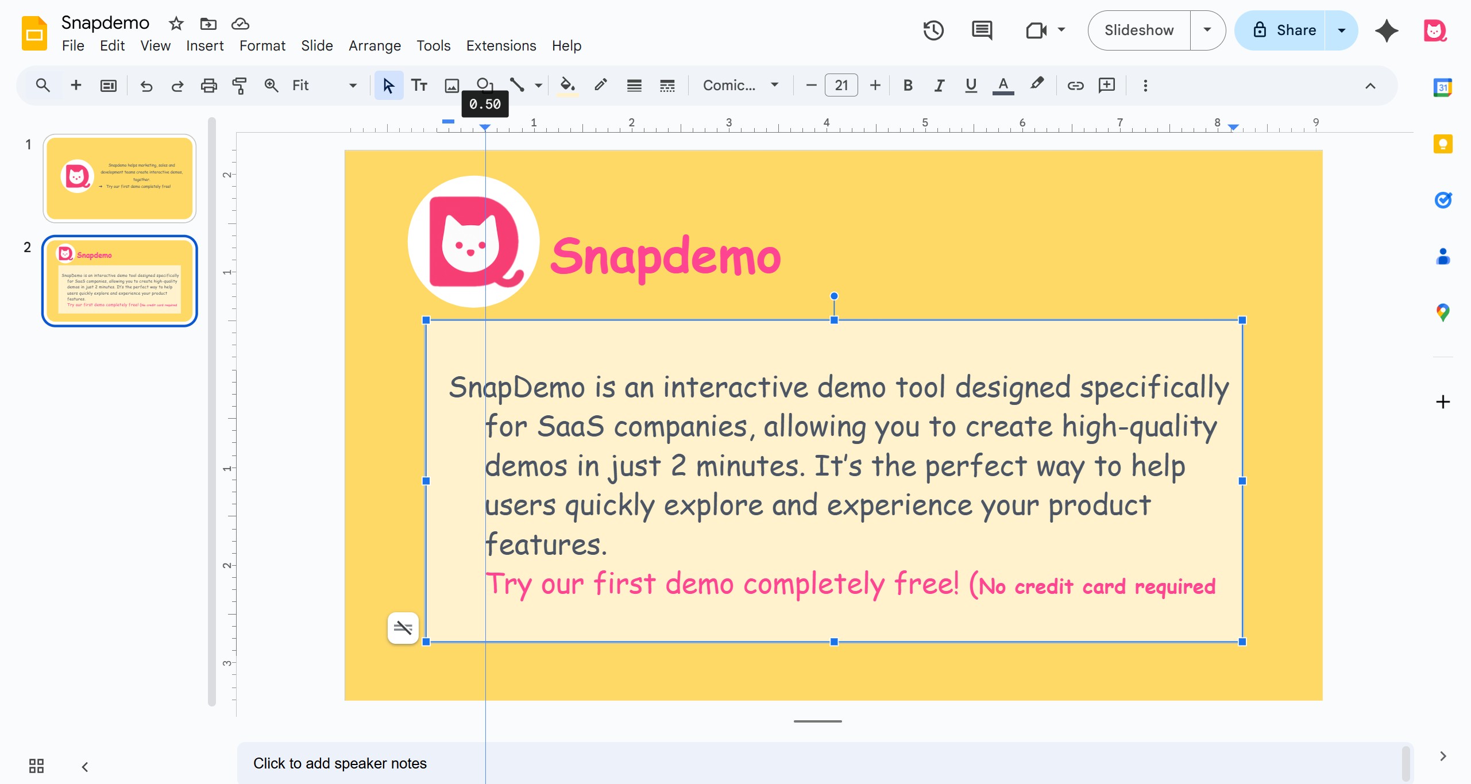Click the slide layout template icon
The height and width of the screenshot is (784, 1471).
click(x=108, y=86)
